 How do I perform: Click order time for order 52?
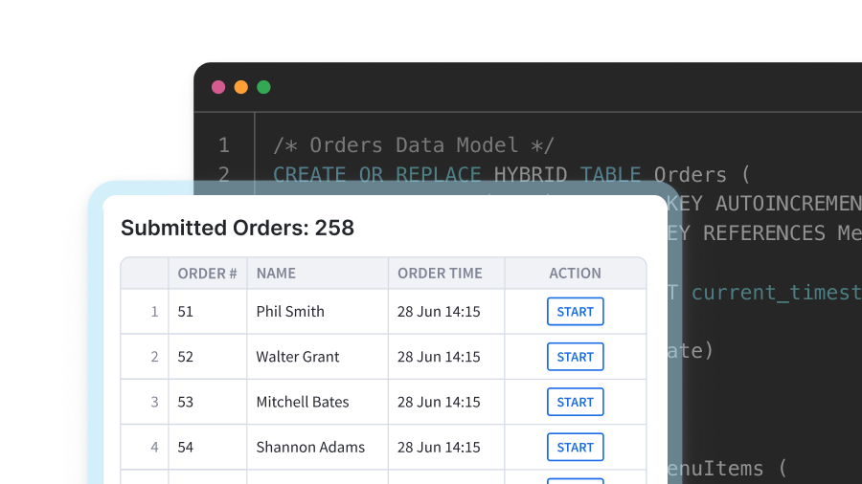(439, 357)
